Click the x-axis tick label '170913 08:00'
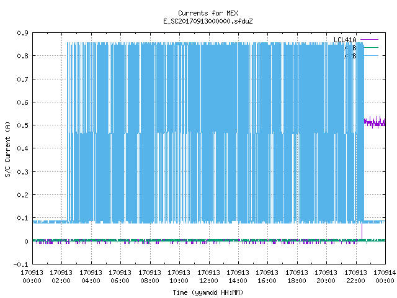The width and height of the screenshot is (397, 298). [x=149, y=277]
